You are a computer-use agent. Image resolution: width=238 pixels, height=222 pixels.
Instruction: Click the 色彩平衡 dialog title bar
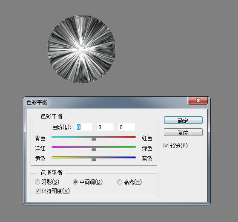pos(106,102)
